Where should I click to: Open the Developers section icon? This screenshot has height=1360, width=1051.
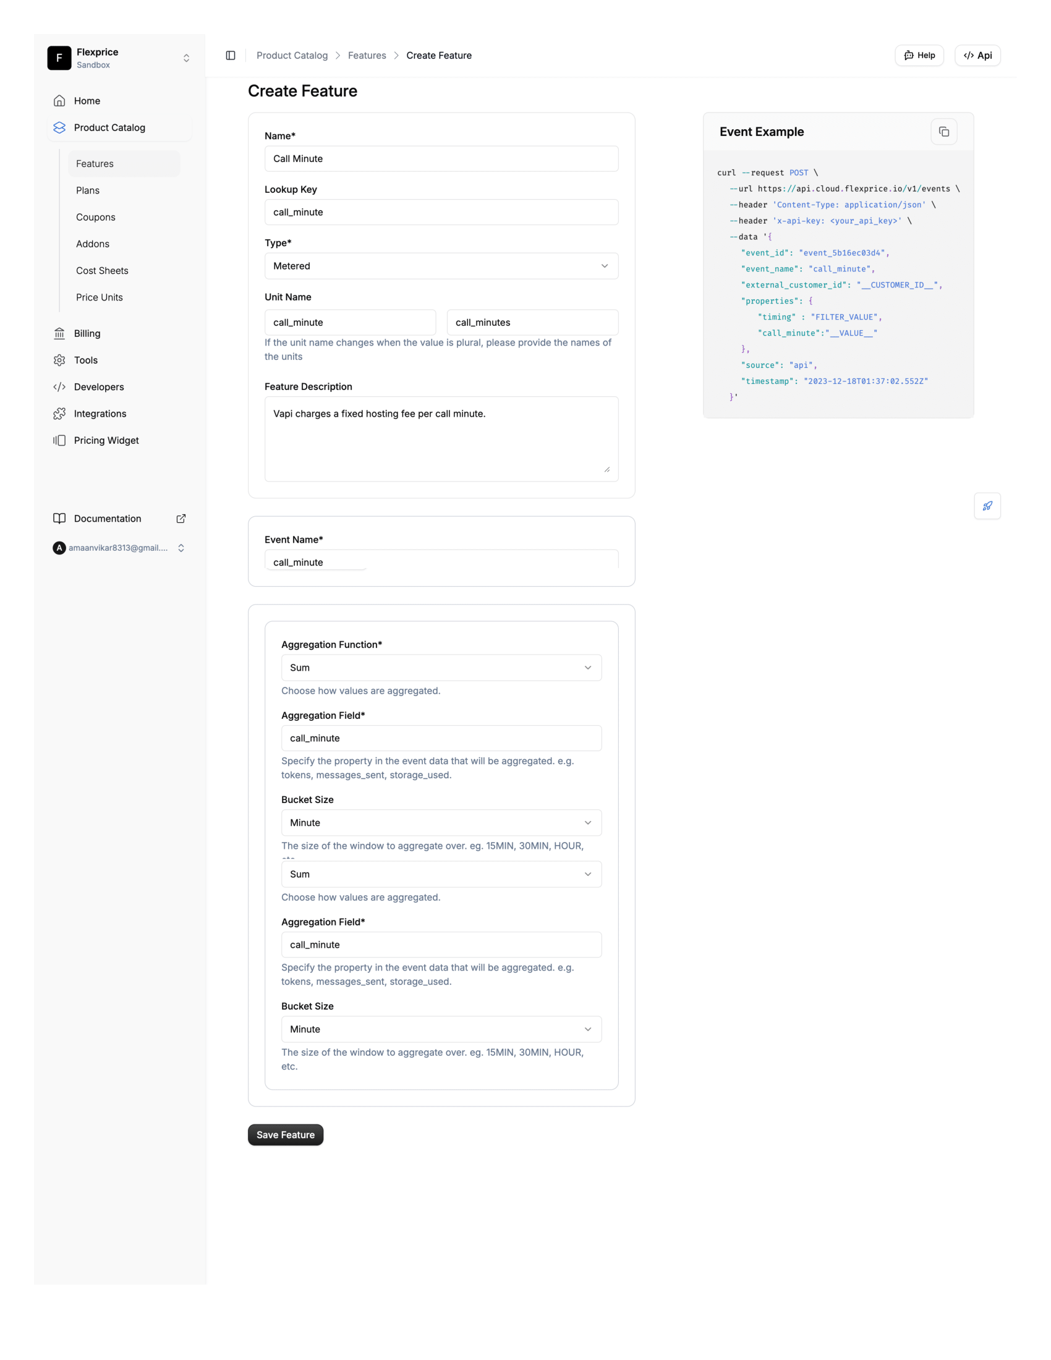[59, 387]
